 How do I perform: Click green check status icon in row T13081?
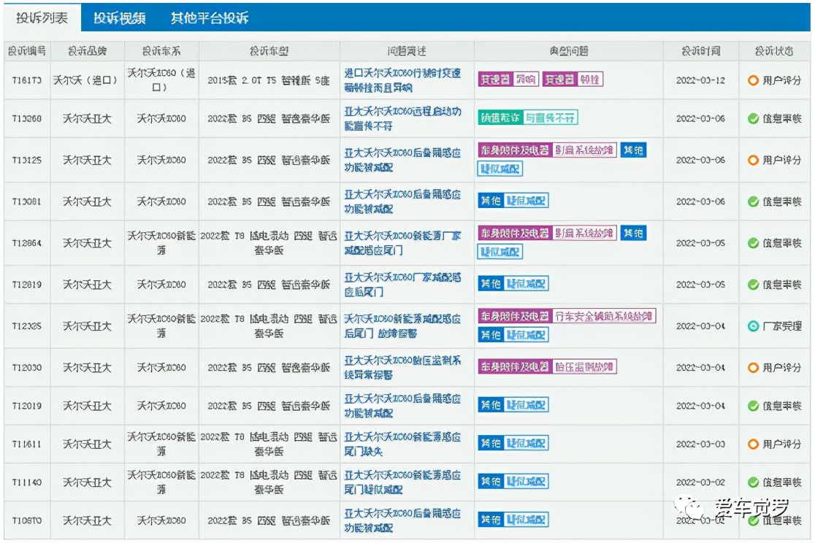point(753,201)
